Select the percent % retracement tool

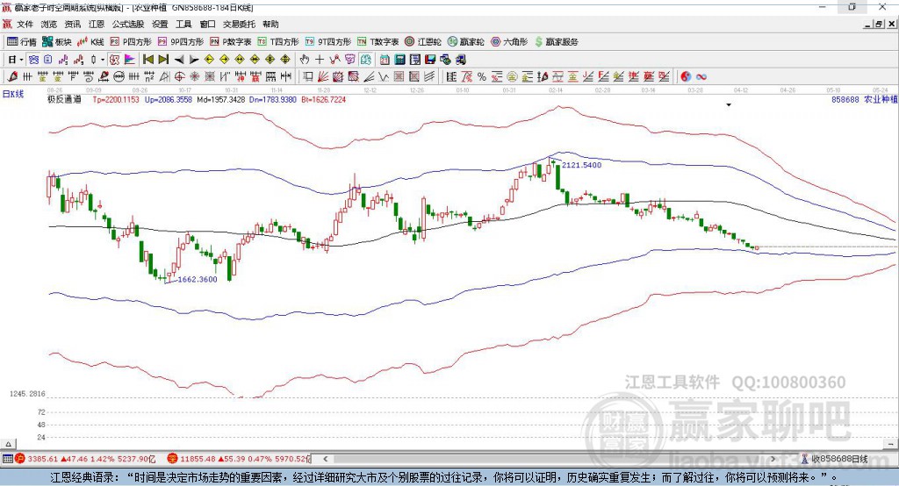click(482, 77)
